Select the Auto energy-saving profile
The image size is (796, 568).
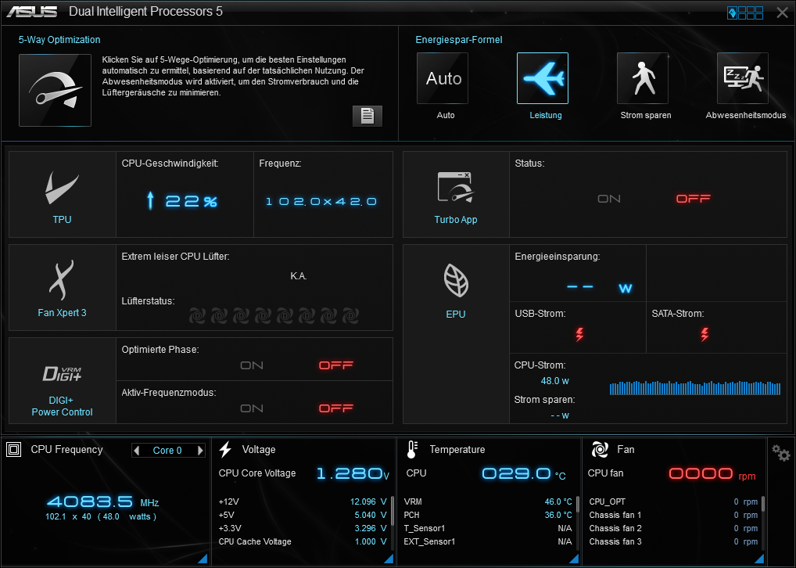442,78
